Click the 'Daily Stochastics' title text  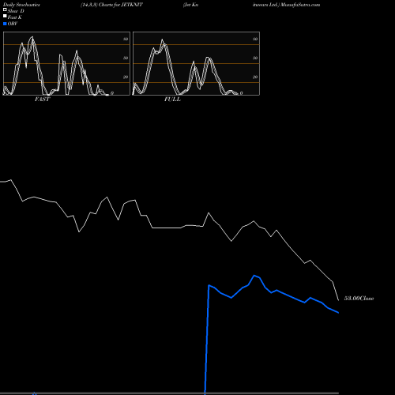(21, 5)
